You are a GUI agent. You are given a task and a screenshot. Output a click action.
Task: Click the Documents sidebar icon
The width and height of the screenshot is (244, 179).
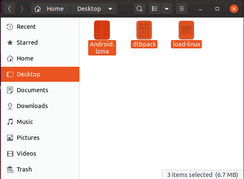[x=10, y=90]
